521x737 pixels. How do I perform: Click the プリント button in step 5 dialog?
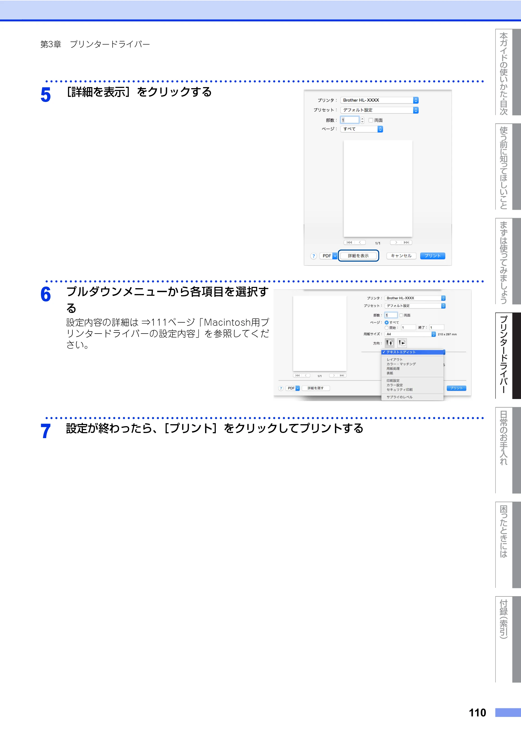click(432, 256)
